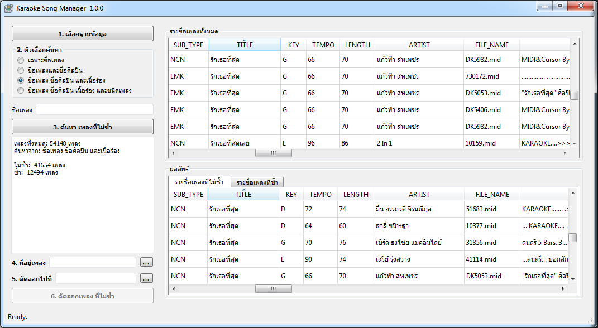Image resolution: width=598 pixels, height=328 pixels.
Task: Focus the 4. ที่อยู่เพลง path field
Action: pyautogui.click(x=93, y=262)
